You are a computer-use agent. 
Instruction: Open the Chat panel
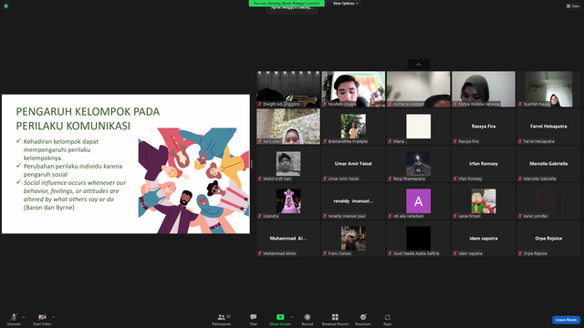pyautogui.click(x=254, y=319)
